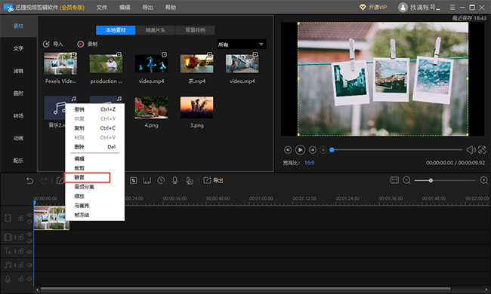Open the 转场 transition sidebar panel

(x=18, y=115)
